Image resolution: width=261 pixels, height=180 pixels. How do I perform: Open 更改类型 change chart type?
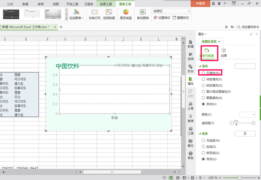point(126,14)
